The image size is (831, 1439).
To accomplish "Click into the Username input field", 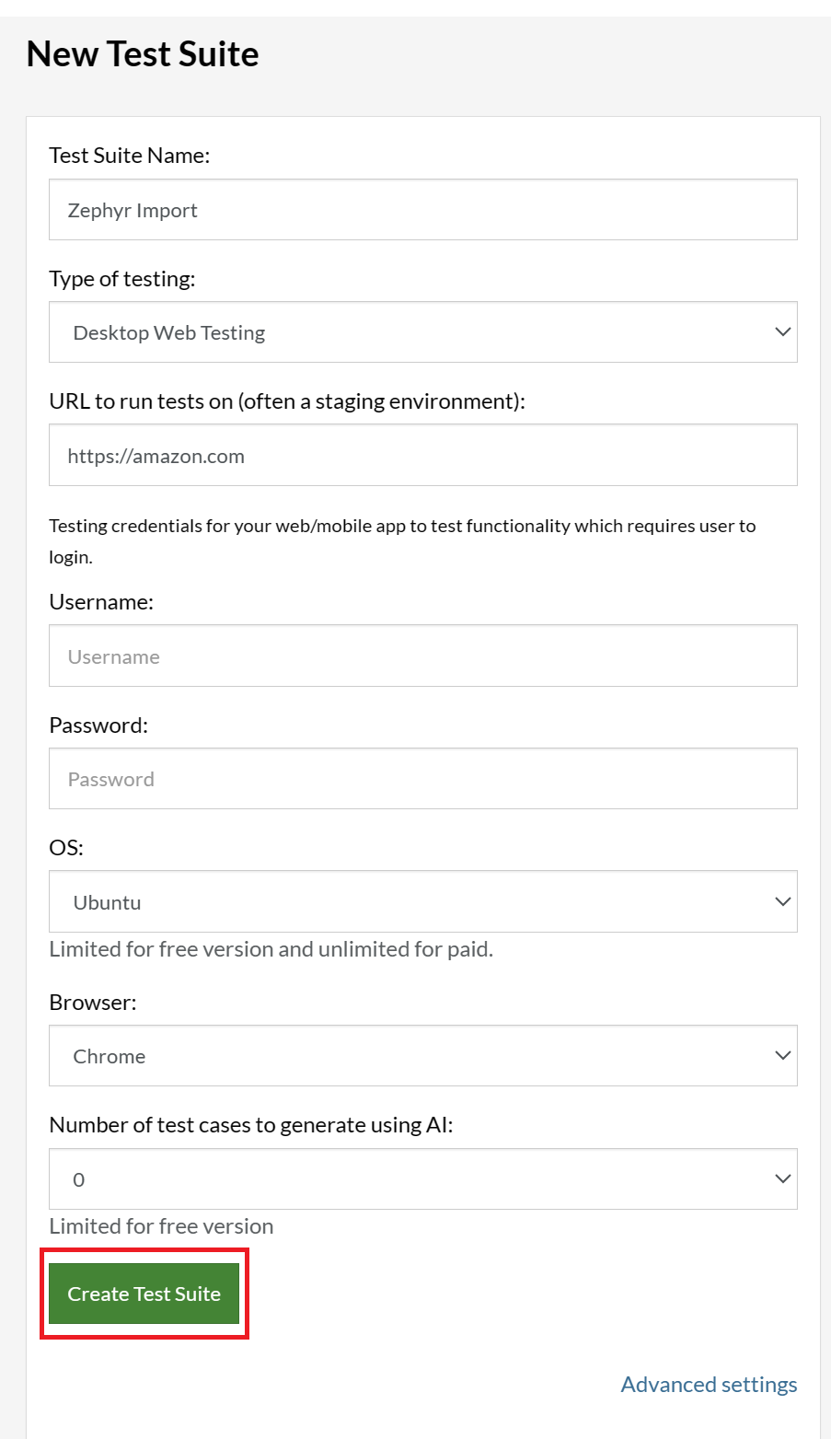I will (422, 656).
